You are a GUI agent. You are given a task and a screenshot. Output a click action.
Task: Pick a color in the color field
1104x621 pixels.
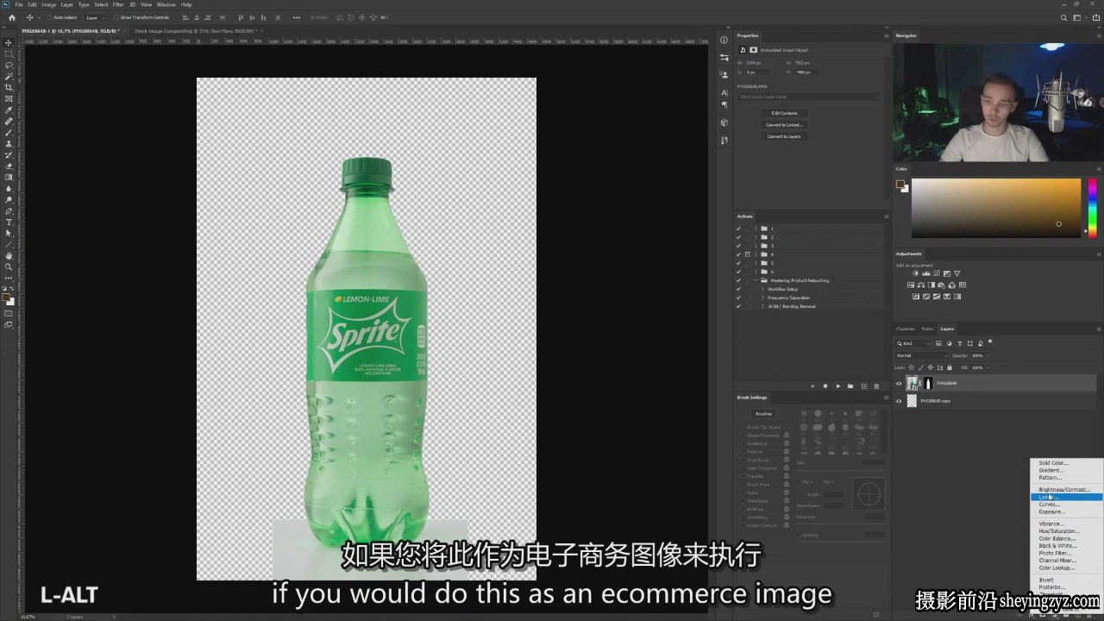click(996, 208)
